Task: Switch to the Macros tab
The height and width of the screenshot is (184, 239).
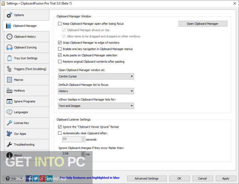Action: [27, 80]
